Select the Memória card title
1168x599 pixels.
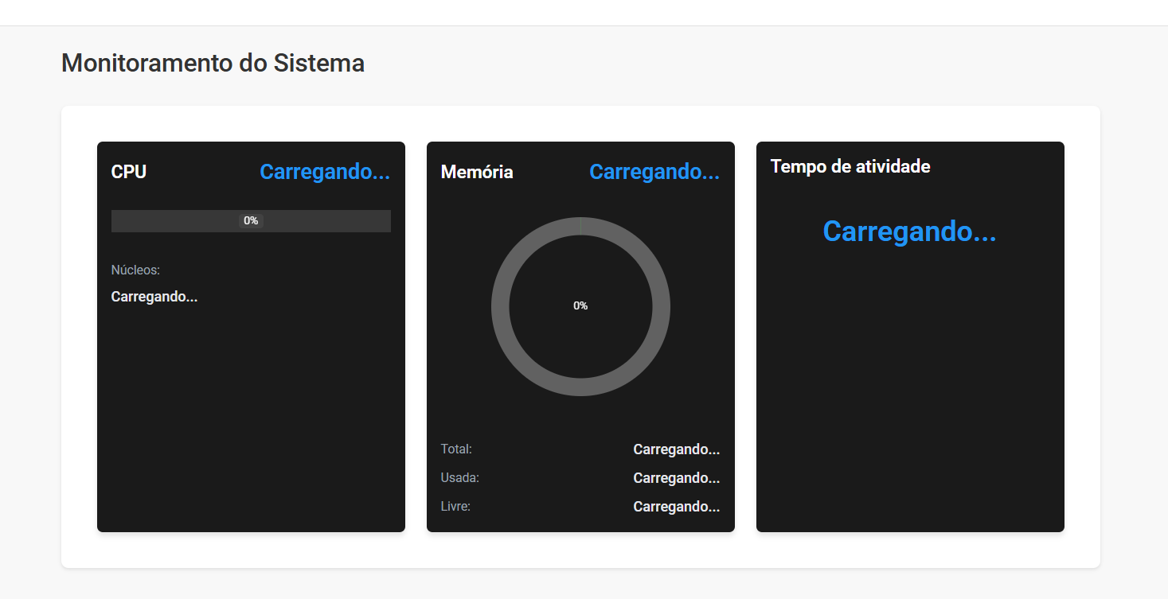coord(477,172)
